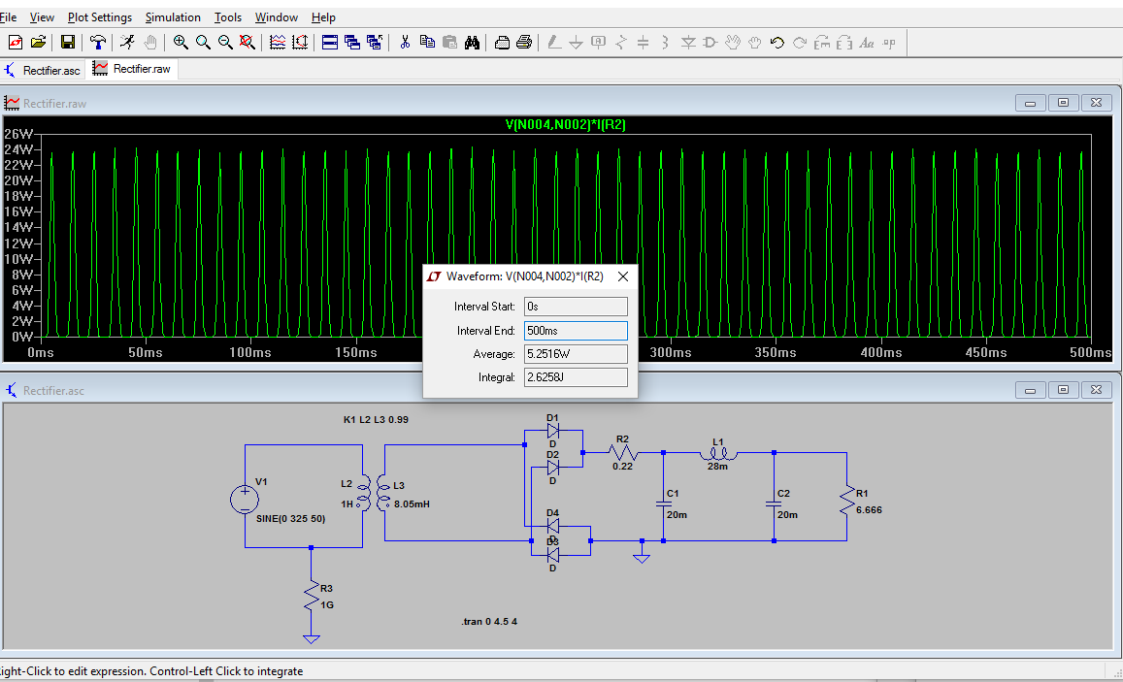
Task: Click the Autorange plot icon
Action: (x=300, y=42)
